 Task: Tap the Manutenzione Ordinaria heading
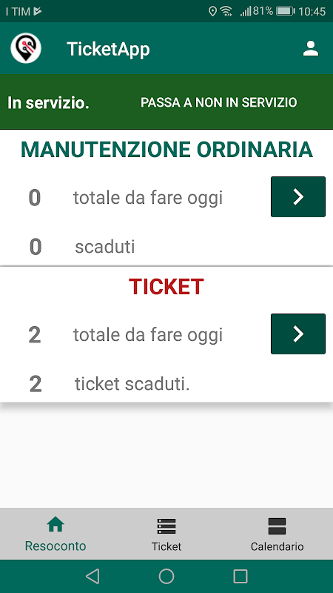point(166,150)
